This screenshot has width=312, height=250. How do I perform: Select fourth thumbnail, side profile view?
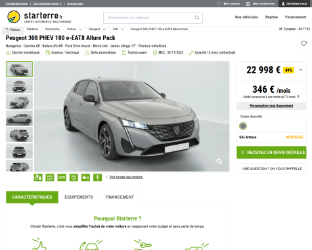pos(19,118)
